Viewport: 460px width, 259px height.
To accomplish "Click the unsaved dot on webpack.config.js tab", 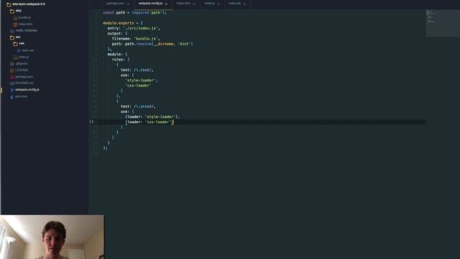I will click(x=166, y=4).
